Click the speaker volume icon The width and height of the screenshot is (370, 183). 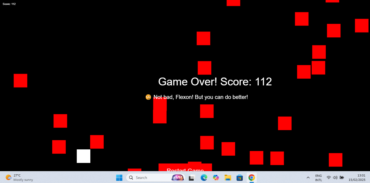335,178
